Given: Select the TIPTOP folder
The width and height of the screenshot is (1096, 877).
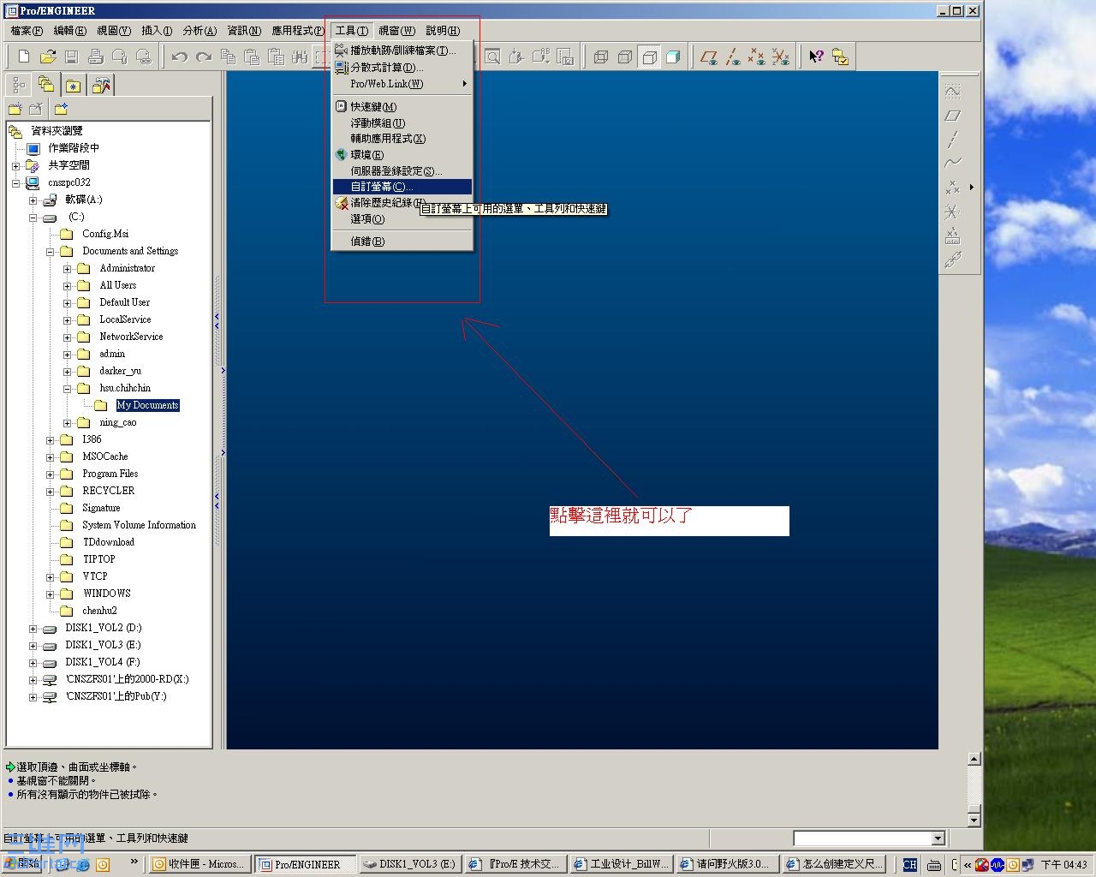Looking at the screenshot, I should tap(98, 559).
